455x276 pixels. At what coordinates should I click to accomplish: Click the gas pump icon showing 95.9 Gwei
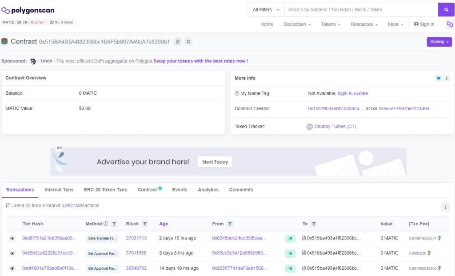coord(52,21)
